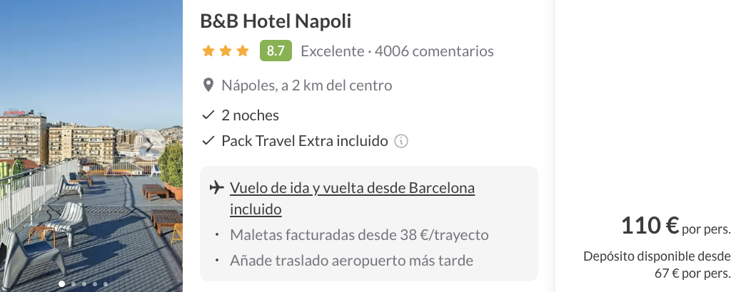Select the last photo carousel dot

tap(106, 283)
